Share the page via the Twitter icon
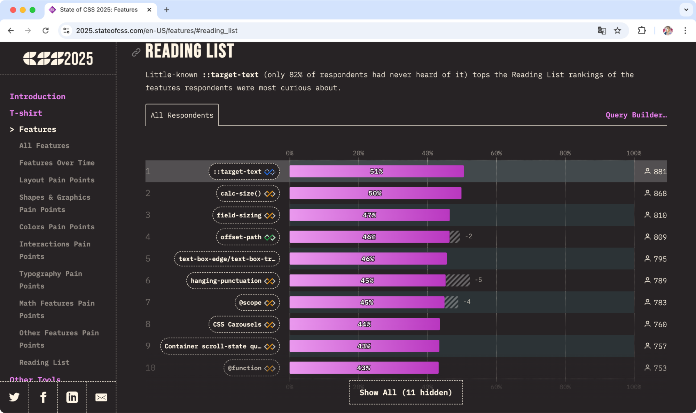The width and height of the screenshot is (696, 413). [14, 397]
